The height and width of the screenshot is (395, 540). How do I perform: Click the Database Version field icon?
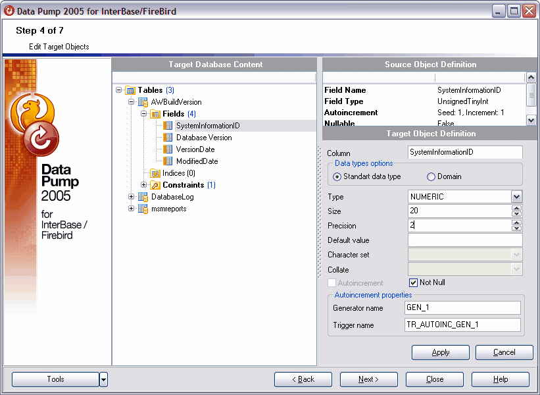(x=168, y=138)
